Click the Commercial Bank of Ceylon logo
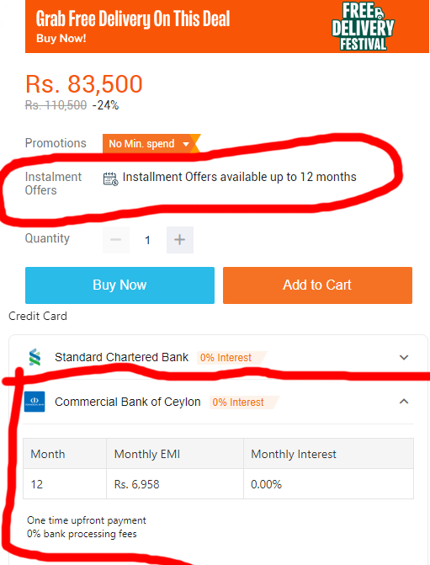The image size is (430, 565). 35,402
